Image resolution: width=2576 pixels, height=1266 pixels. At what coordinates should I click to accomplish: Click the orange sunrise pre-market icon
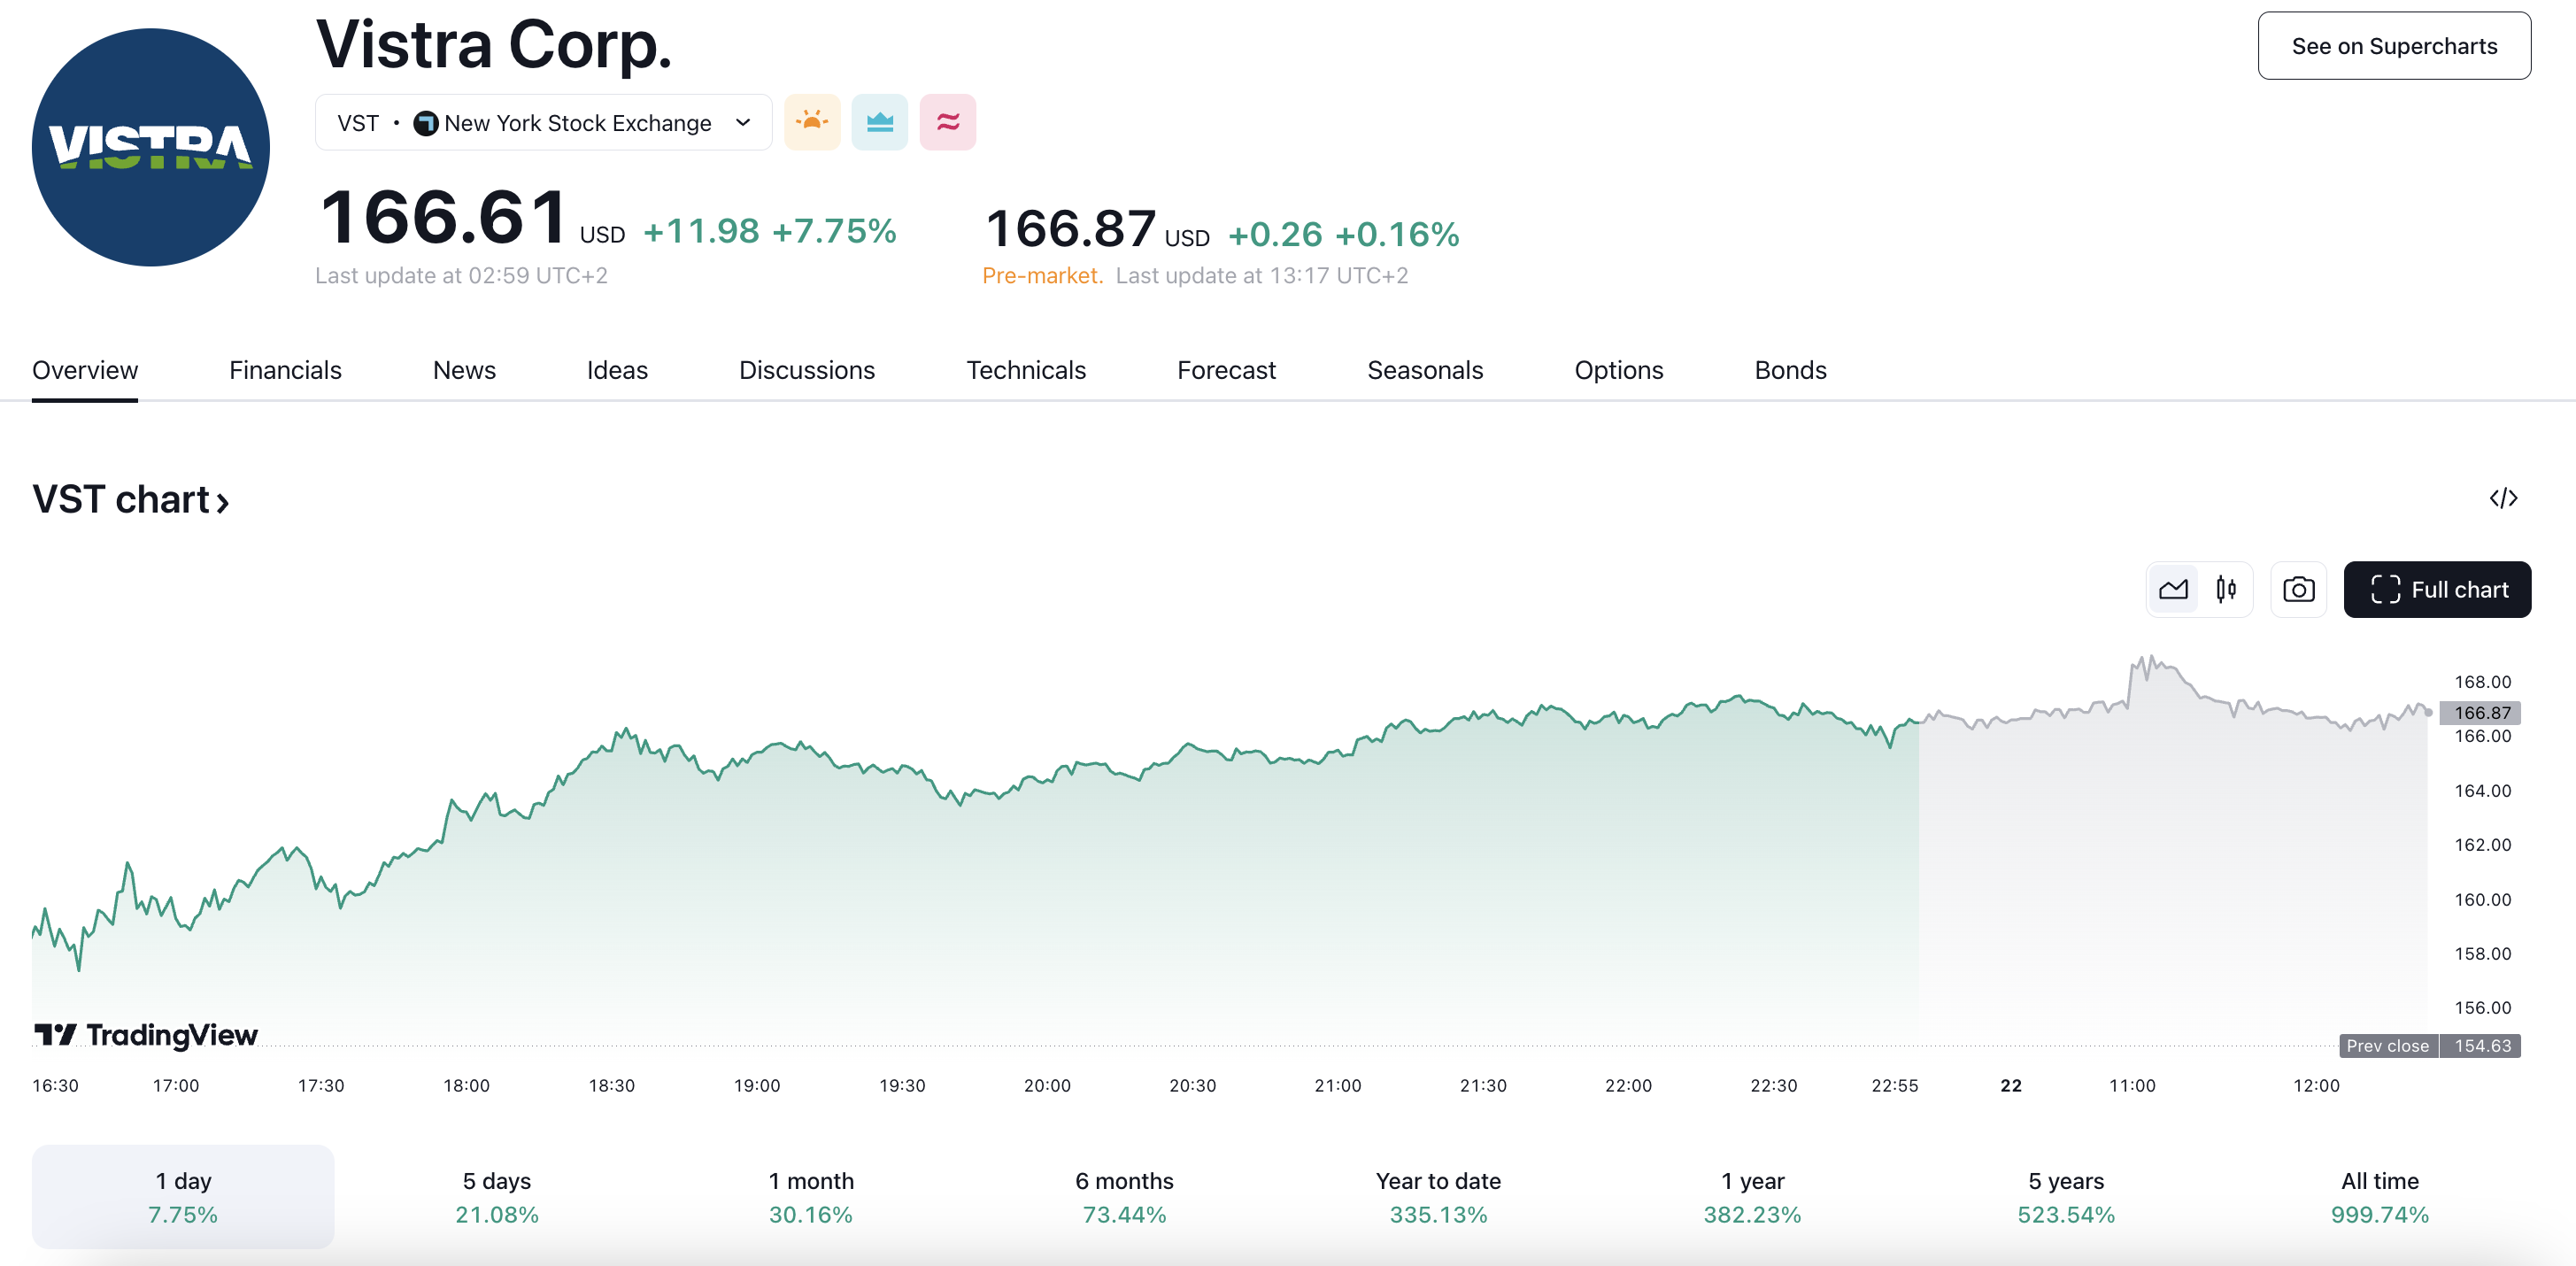(x=811, y=122)
